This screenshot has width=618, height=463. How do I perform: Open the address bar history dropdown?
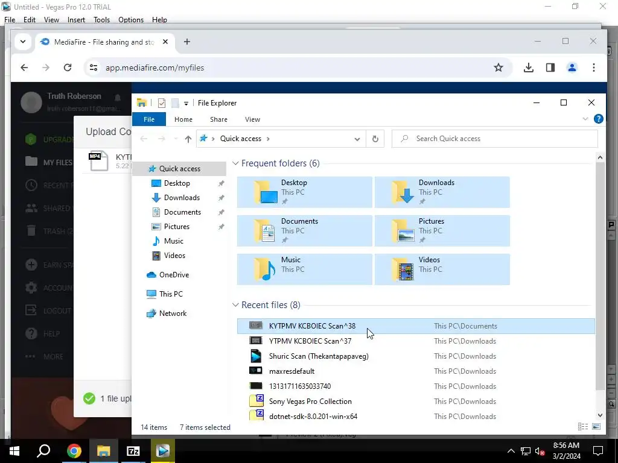(x=357, y=139)
